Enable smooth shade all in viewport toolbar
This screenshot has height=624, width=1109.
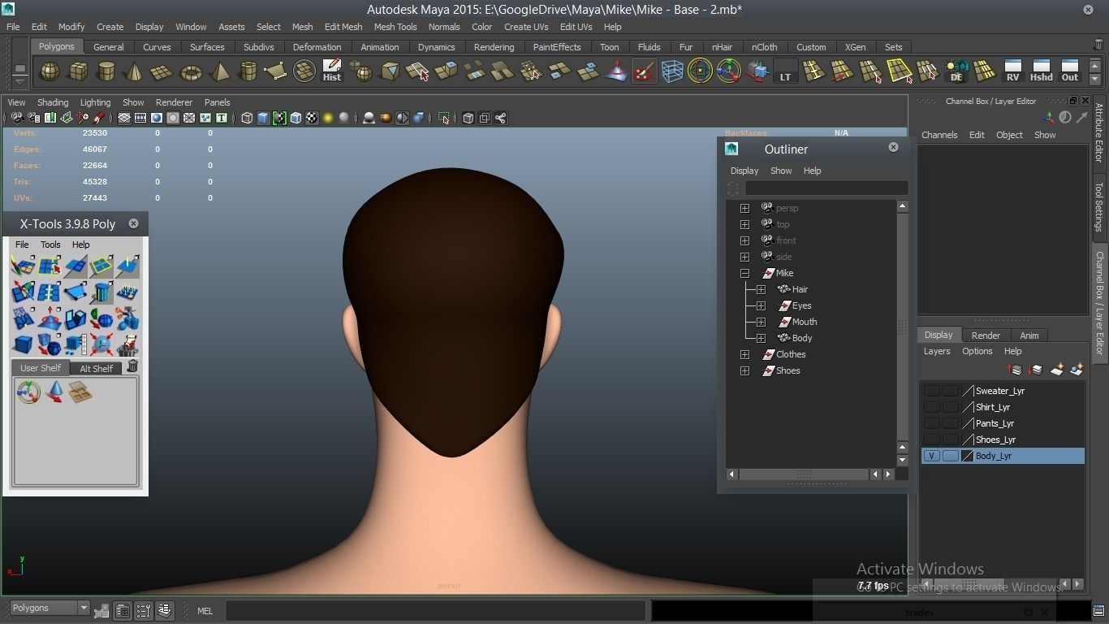coord(263,118)
